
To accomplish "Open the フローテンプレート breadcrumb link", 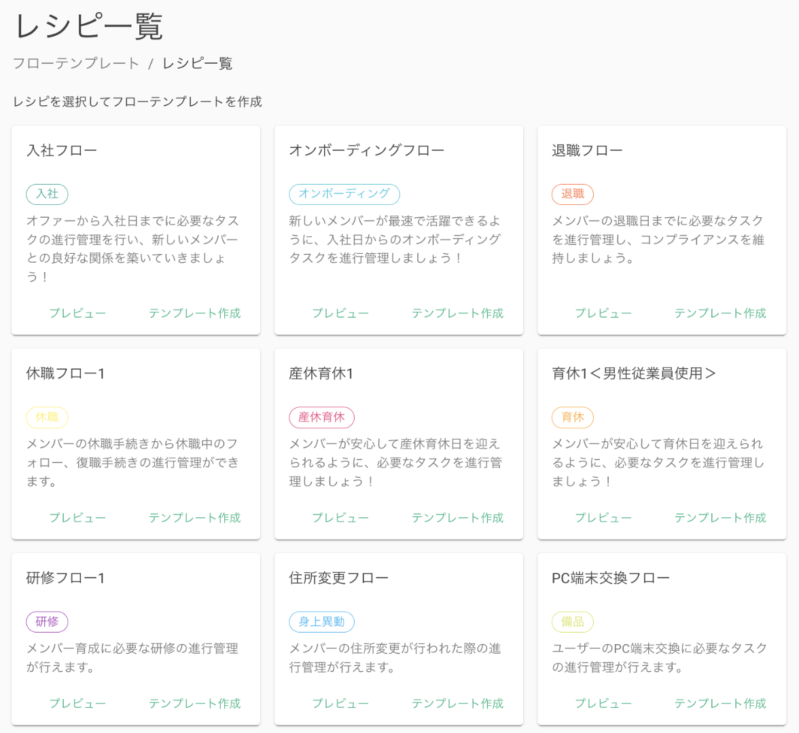I will tap(76, 64).
